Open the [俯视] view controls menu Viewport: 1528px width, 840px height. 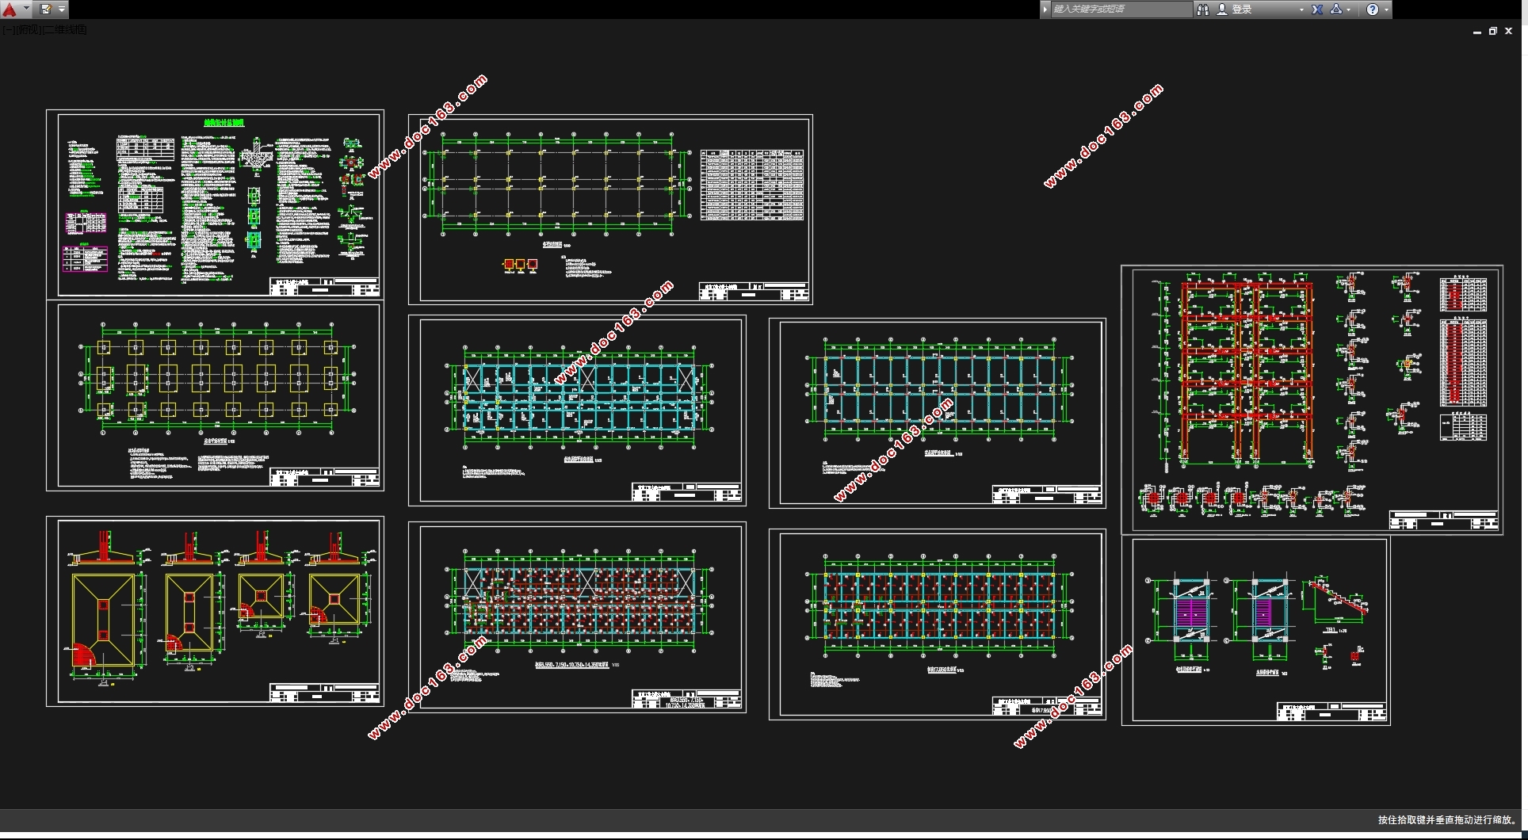coord(28,30)
